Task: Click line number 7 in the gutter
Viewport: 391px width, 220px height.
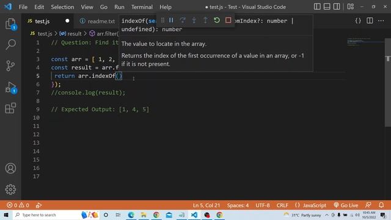Action: click(37, 92)
